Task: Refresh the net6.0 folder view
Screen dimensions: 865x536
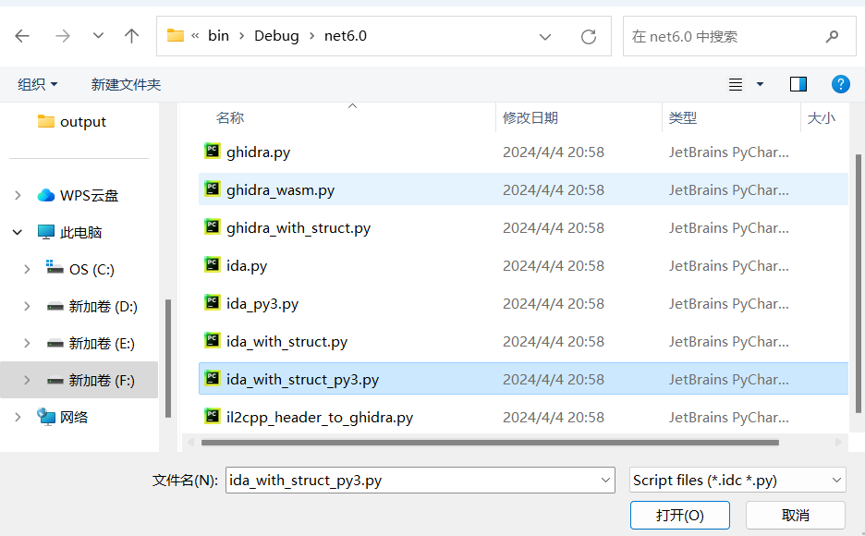Action: (589, 37)
